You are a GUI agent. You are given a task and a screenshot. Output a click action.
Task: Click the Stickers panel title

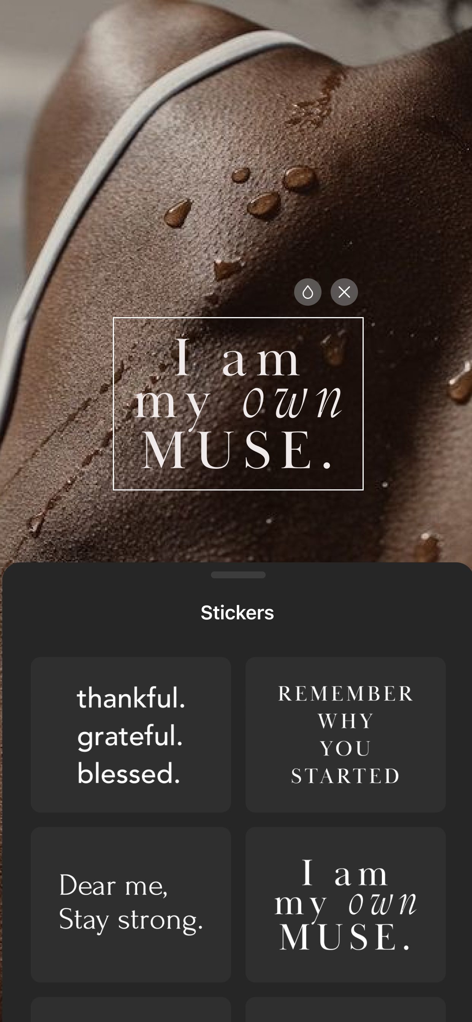coord(237,613)
